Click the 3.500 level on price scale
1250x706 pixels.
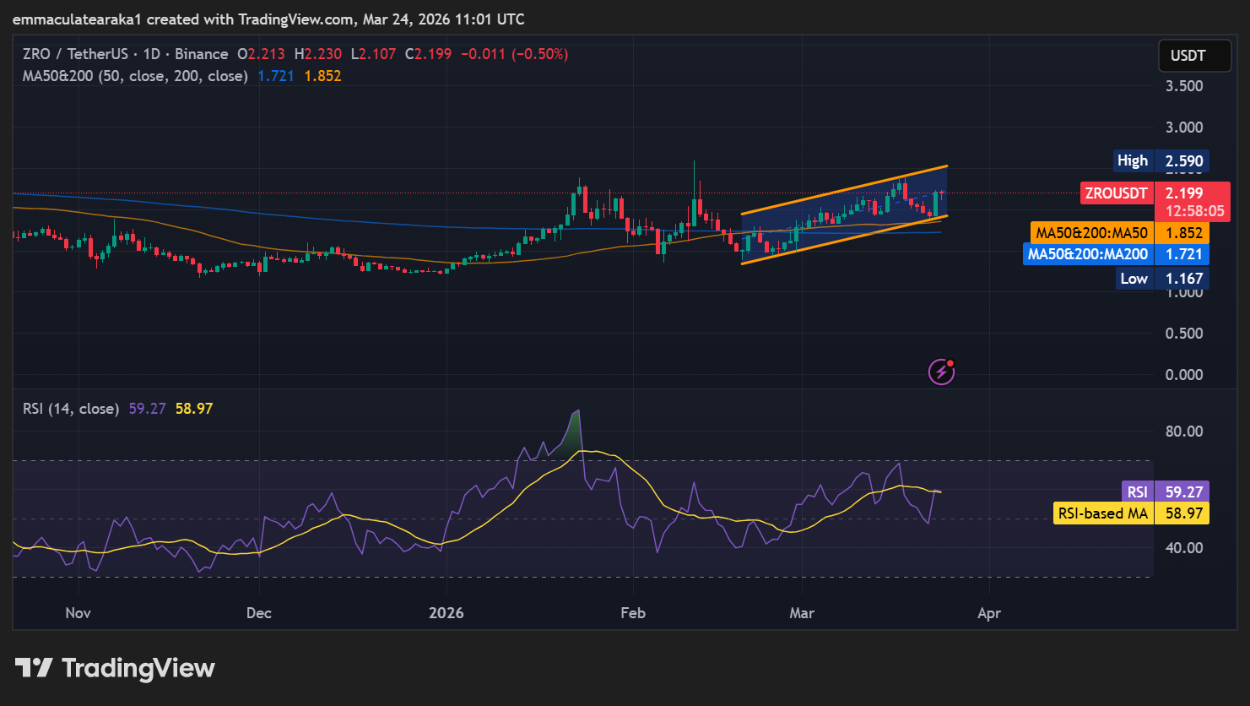click(1183, 86)
